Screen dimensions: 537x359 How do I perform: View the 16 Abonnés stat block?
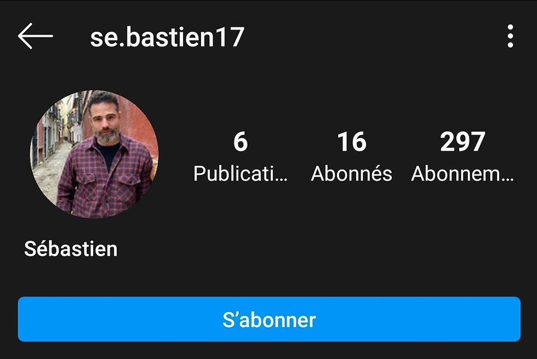(x=351, y=157)
